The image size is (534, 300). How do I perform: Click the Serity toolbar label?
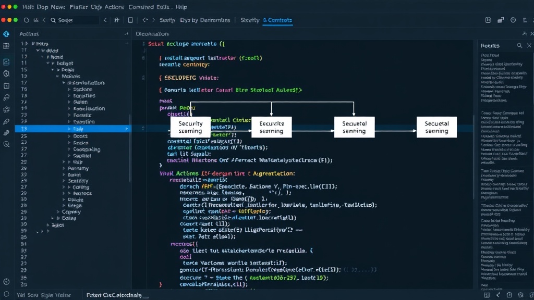pos(167,20)
